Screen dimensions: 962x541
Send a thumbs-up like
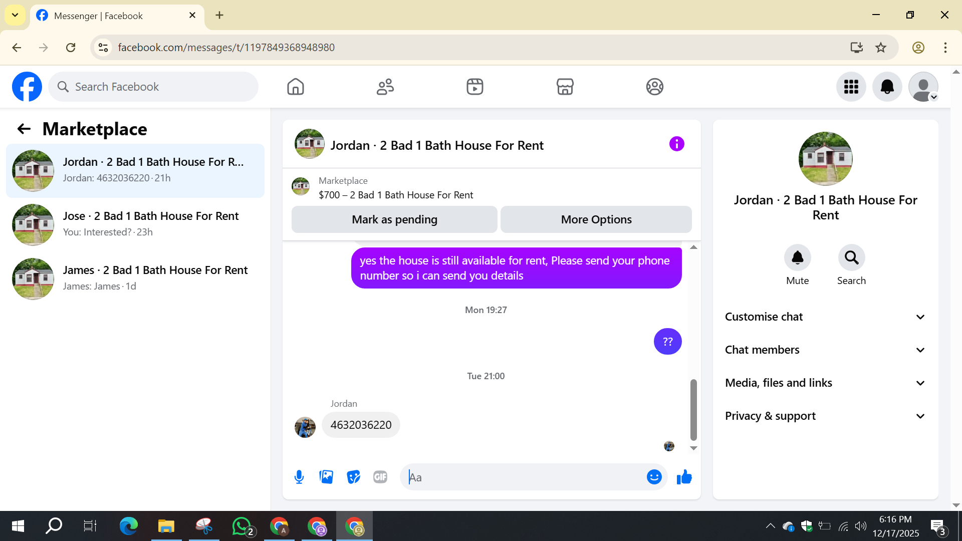(x=684, y=477)
